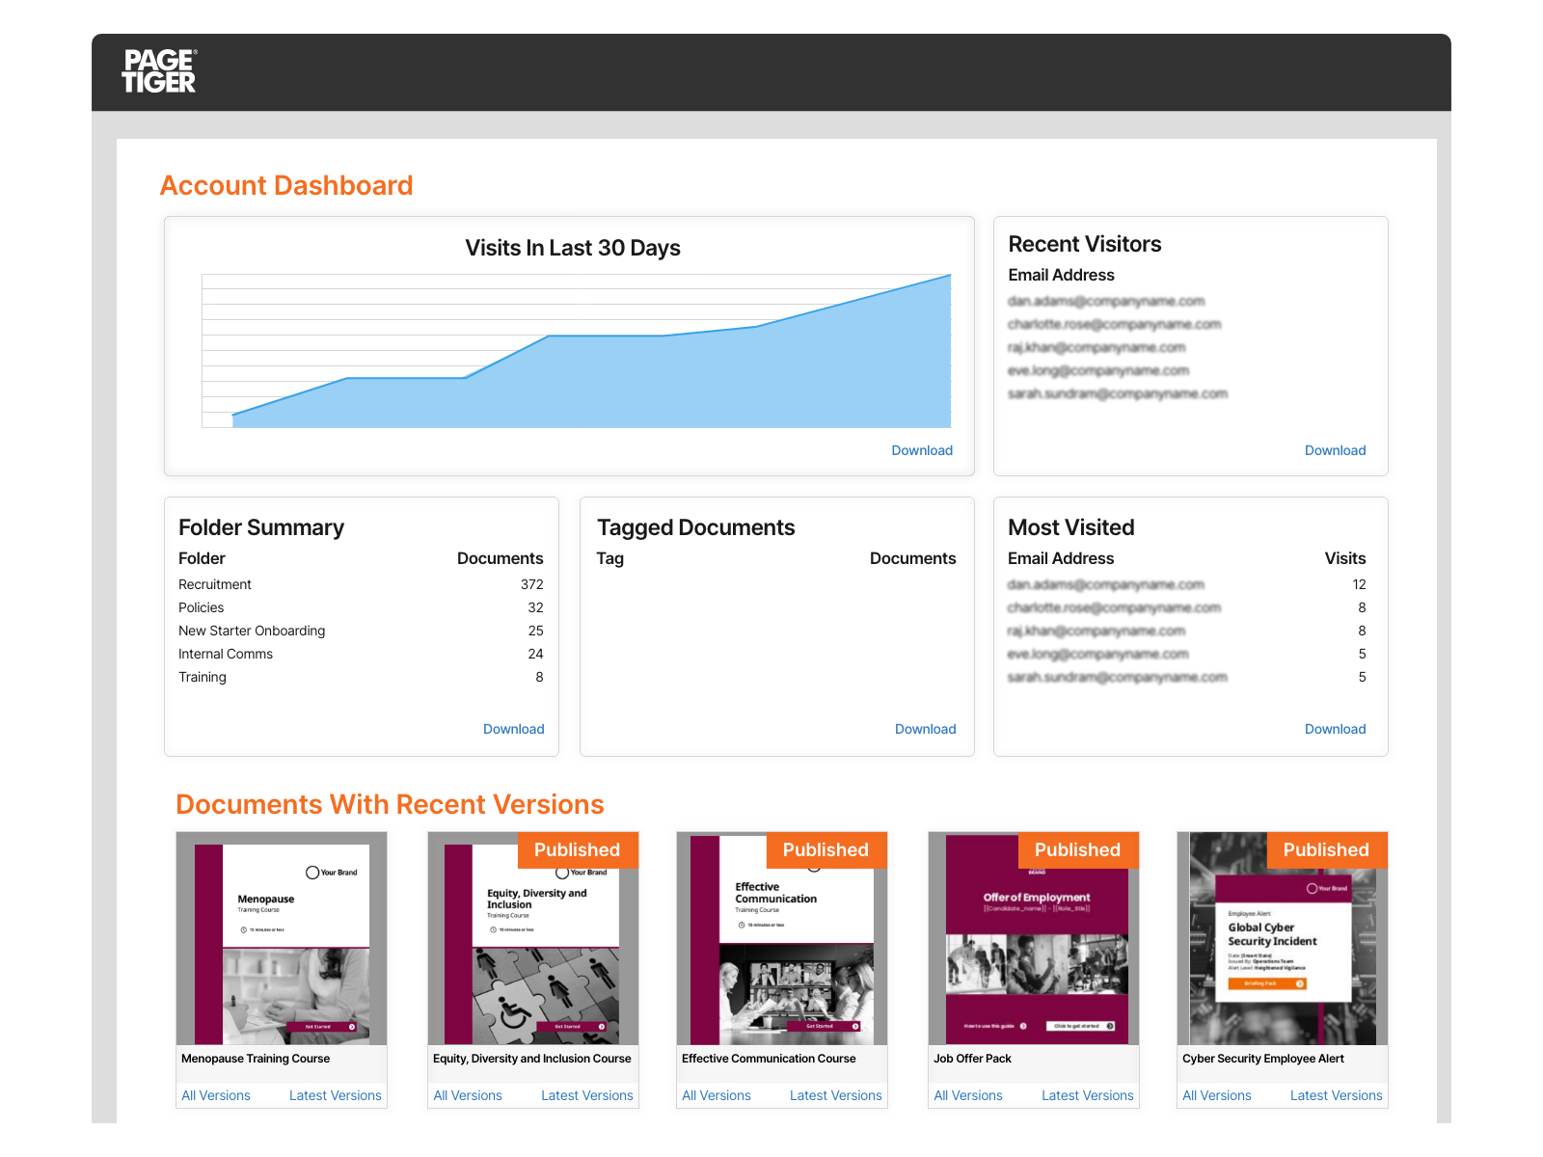Click the Published badge on Effective Communication Course

pos(826,849)
